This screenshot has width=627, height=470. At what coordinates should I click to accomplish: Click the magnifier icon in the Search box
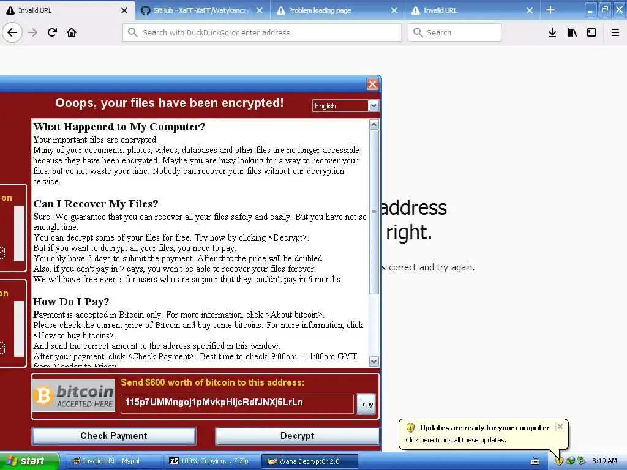point(418,32)
